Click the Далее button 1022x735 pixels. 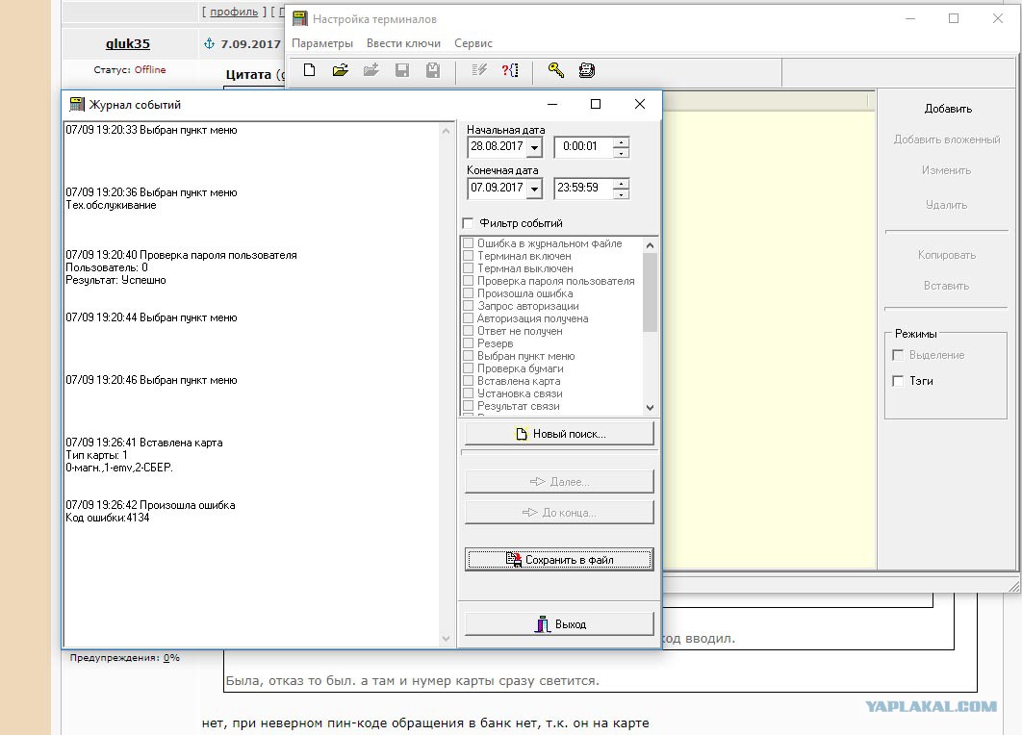pos(559,482)
